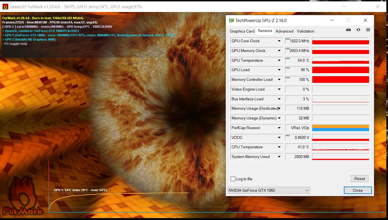Close the GPU-Z window with X
This screenshot has height=220, width=388.
(x=365, y=20)
